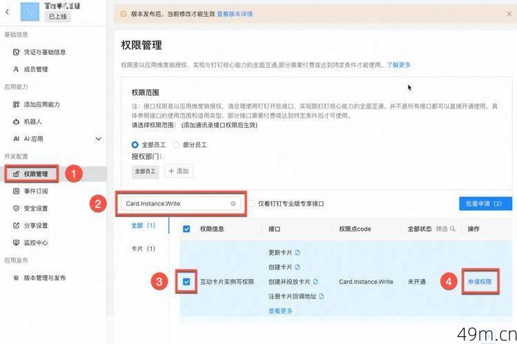
Task: Expand the AI 应用 chevron
Action: click(x=98, y=139)
